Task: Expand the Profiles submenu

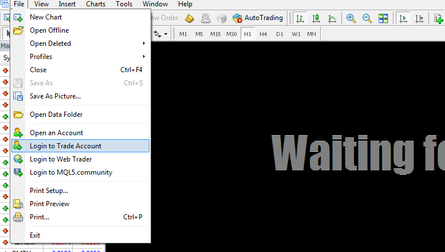Action: point(80,57)
